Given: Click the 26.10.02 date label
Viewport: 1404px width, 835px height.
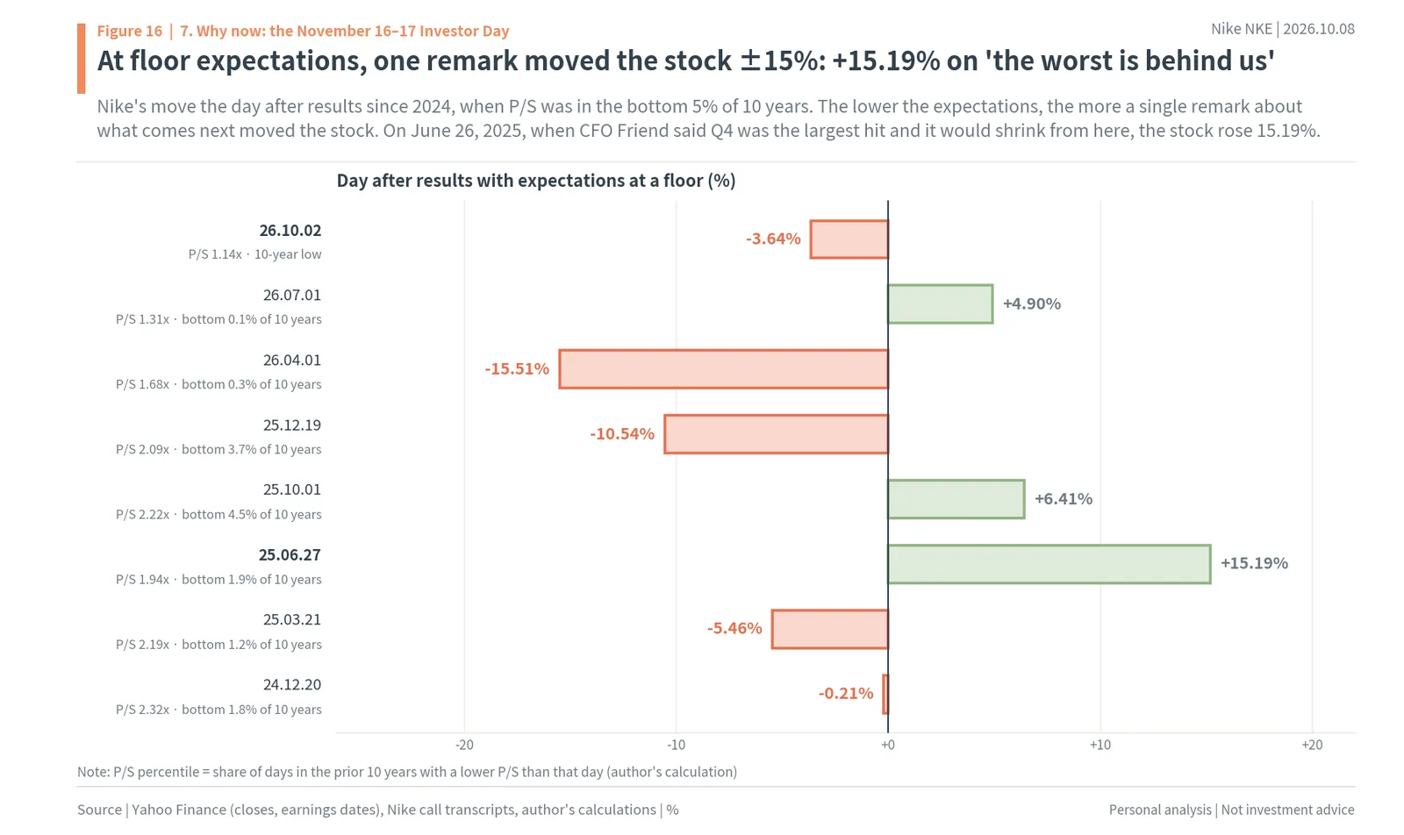Looking at the screenshot, I should point(290,231).
